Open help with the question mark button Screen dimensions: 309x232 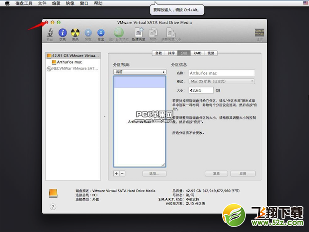click(53, 207)
